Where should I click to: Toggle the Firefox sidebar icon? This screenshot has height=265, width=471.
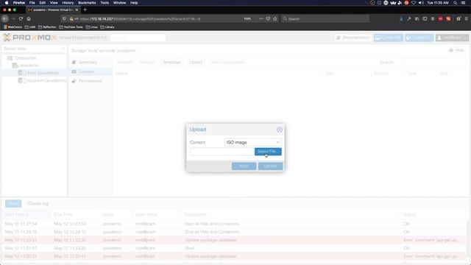tap(425, 18)
